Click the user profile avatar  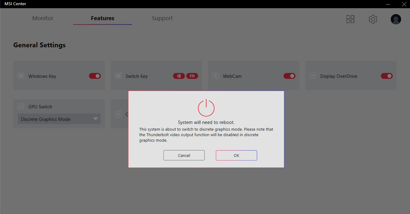click(396, 19)
